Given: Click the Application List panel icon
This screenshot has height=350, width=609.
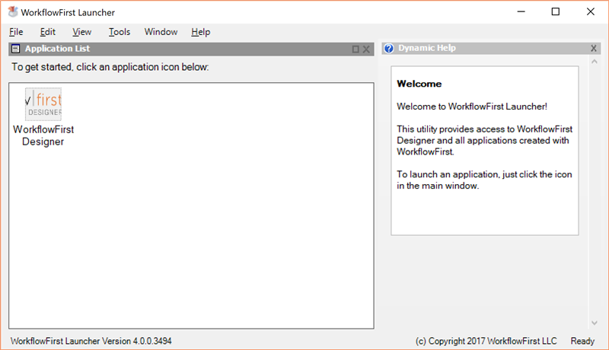Looking at the screenshot, I should (15, 49).
